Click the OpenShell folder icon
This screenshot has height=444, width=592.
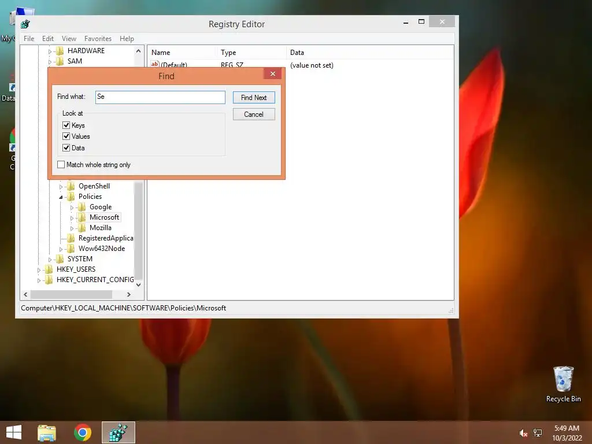[71, 186]
